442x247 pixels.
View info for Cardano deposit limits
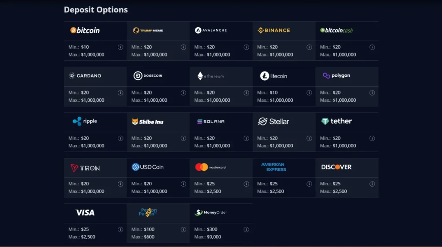(x=120, y=93)
